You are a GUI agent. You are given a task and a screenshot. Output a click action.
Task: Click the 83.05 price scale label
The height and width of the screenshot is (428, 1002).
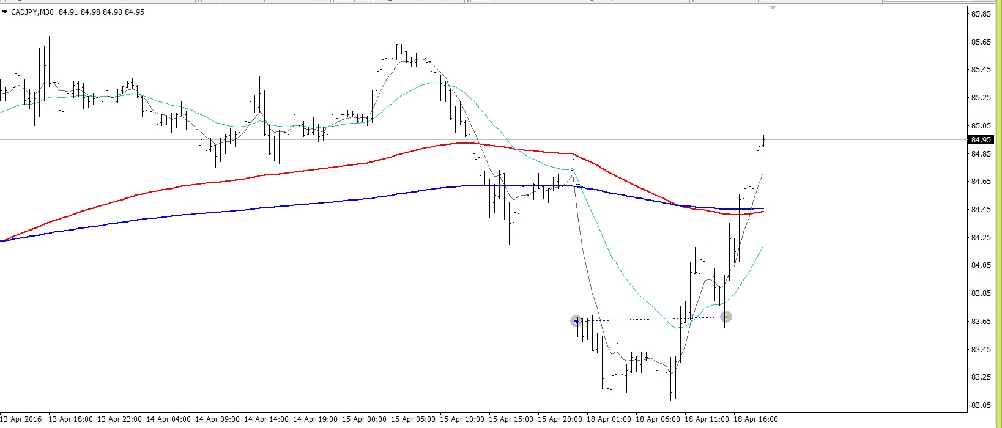tap(981, 405)
